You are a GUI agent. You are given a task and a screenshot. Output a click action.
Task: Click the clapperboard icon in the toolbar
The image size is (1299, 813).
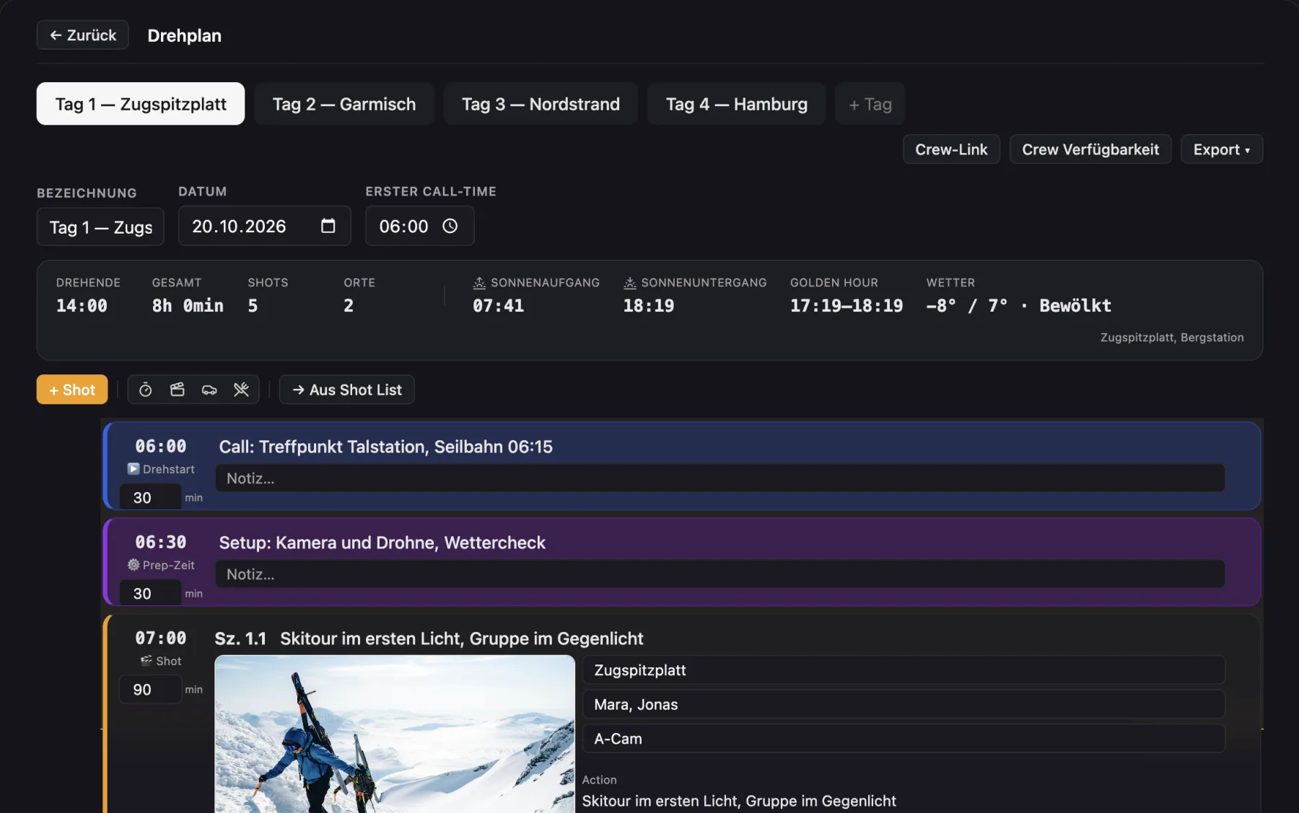[177, 390]
